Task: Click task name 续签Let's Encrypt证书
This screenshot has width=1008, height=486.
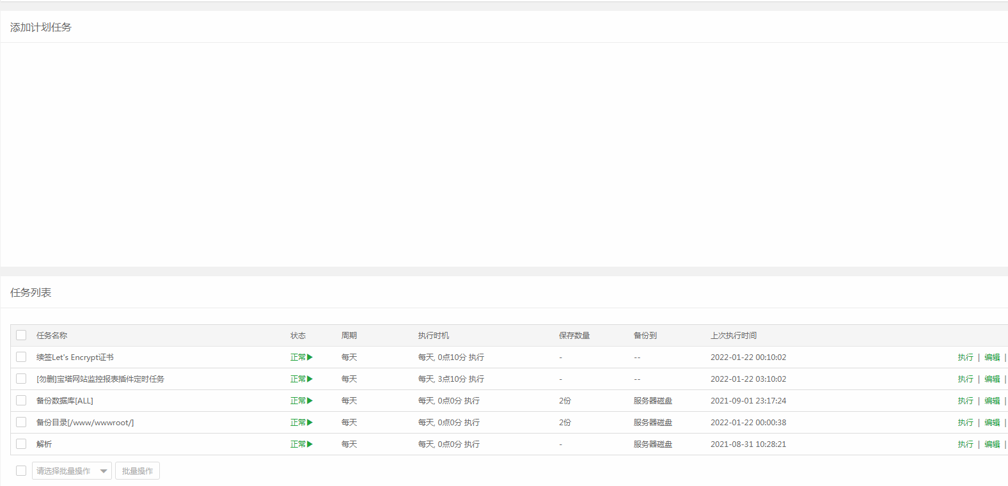Action: (x=75, y=357)
